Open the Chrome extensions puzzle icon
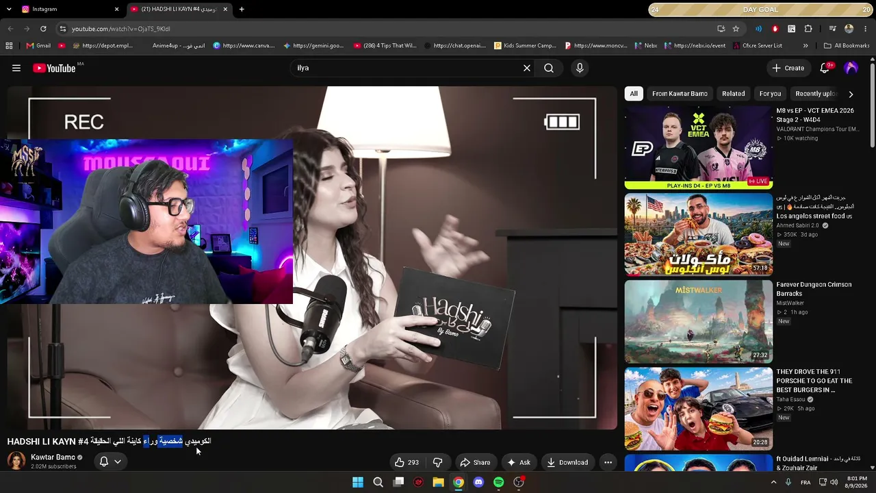Image resolution: width=876 pixels, height=493 pixels. click(808, 29)
